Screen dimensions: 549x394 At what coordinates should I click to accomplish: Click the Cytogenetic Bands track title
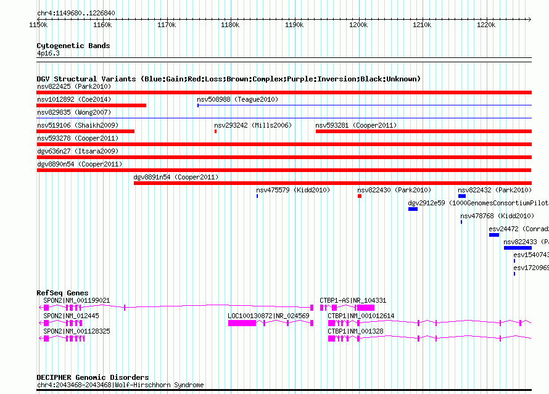point(73,46)
